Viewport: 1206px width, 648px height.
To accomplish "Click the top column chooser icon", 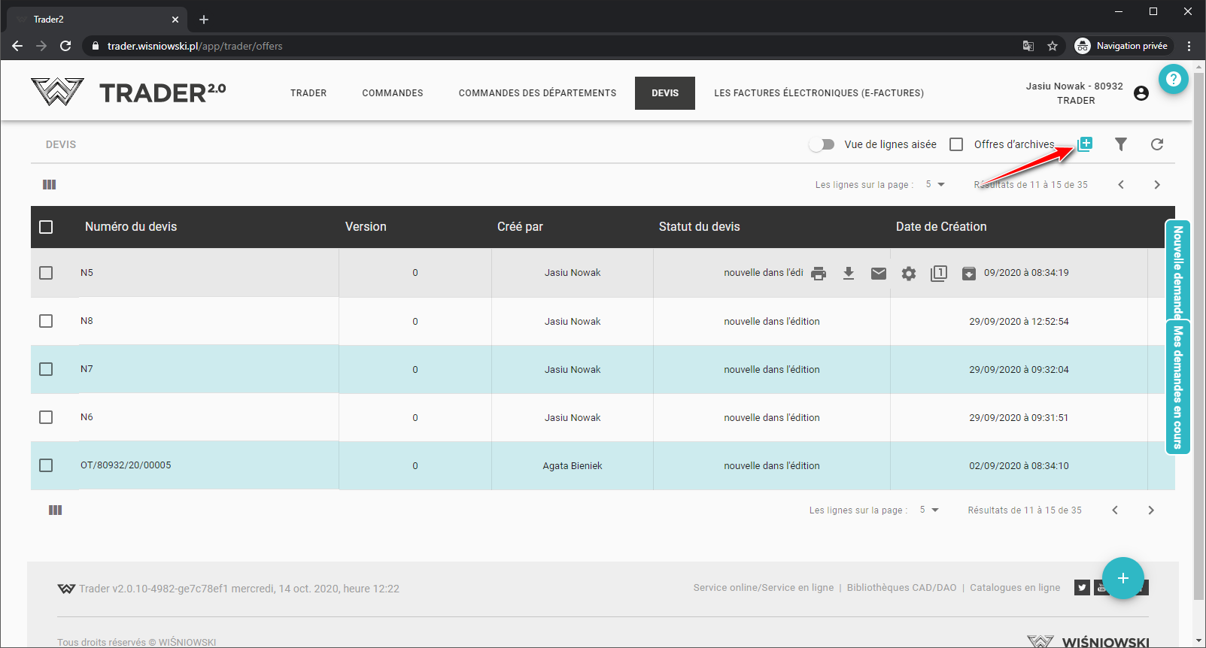I will coord(50,185).
